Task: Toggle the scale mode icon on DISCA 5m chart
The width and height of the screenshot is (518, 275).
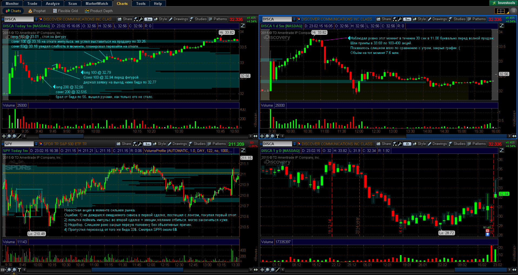Action: 502,26
